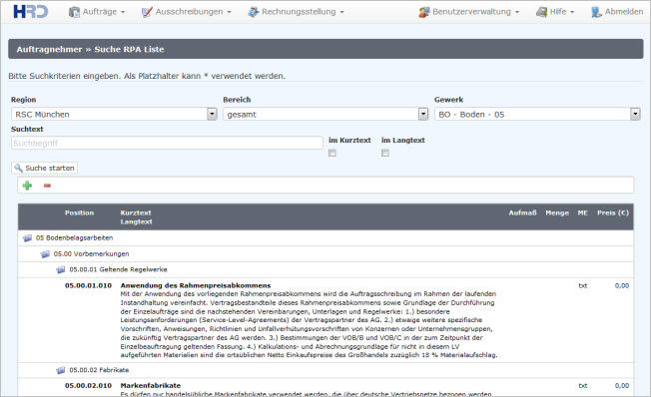This screenshot has height=397, width=651.
Task: Click the Markenfabrikate title
Action: pyautogui.click(x=151, y=386)
